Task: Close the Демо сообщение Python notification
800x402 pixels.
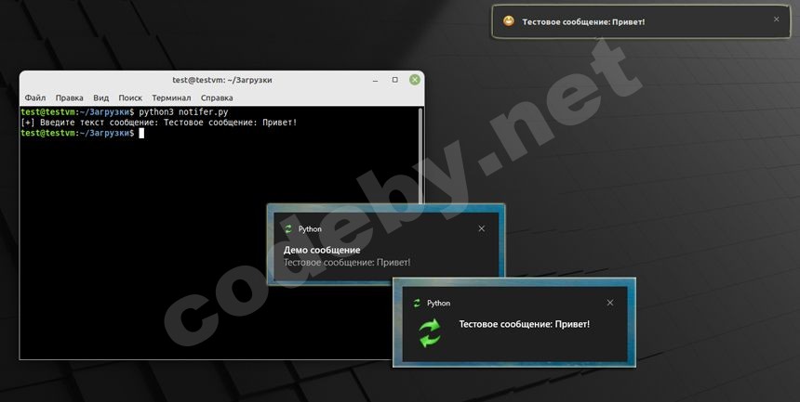Action: click(482, 228)
